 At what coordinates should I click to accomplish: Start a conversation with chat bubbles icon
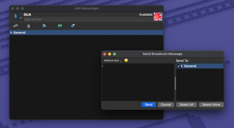click(x=15, y=26)
